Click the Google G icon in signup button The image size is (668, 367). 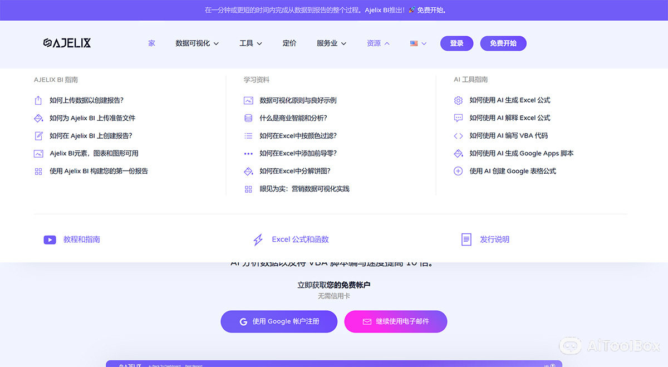[x=243, y=322]
